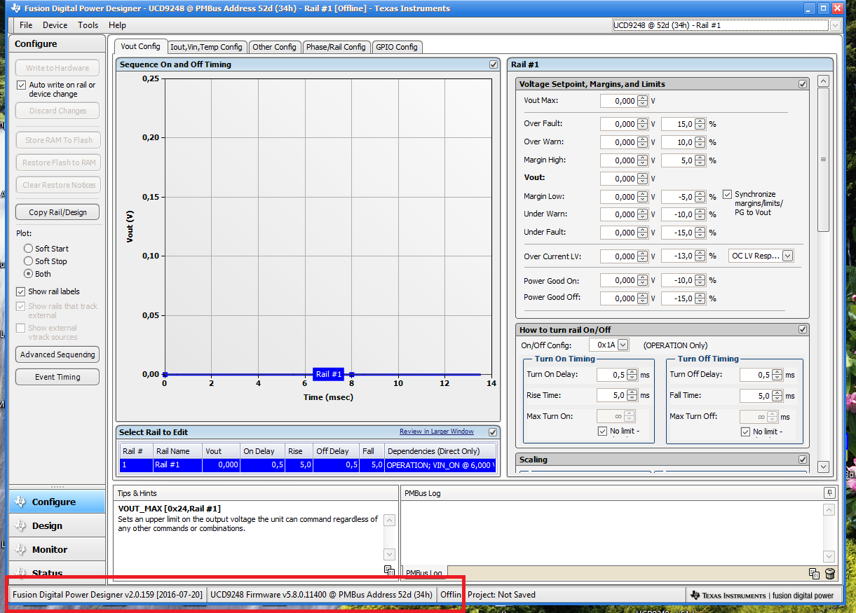Viewport: 856px width, 613px height.
Task: Collapse How to turn rail On/Off section
Action: click(803, 329)
